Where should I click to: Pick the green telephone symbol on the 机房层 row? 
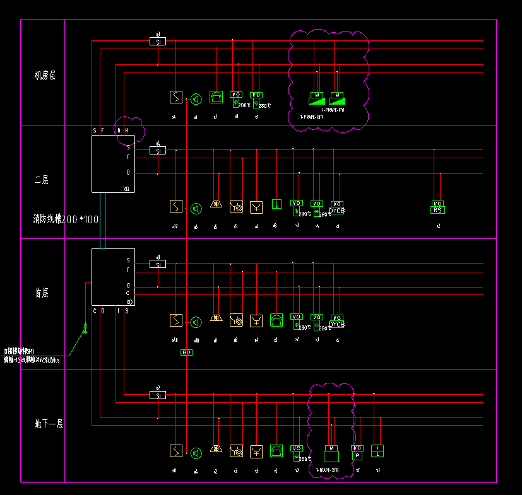click(216, 97)
